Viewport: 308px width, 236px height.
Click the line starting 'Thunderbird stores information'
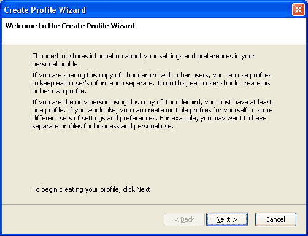[144, 56]
